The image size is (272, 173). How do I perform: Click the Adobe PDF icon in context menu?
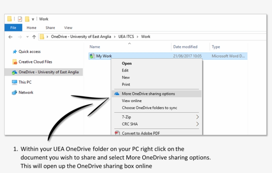[117, 133]
